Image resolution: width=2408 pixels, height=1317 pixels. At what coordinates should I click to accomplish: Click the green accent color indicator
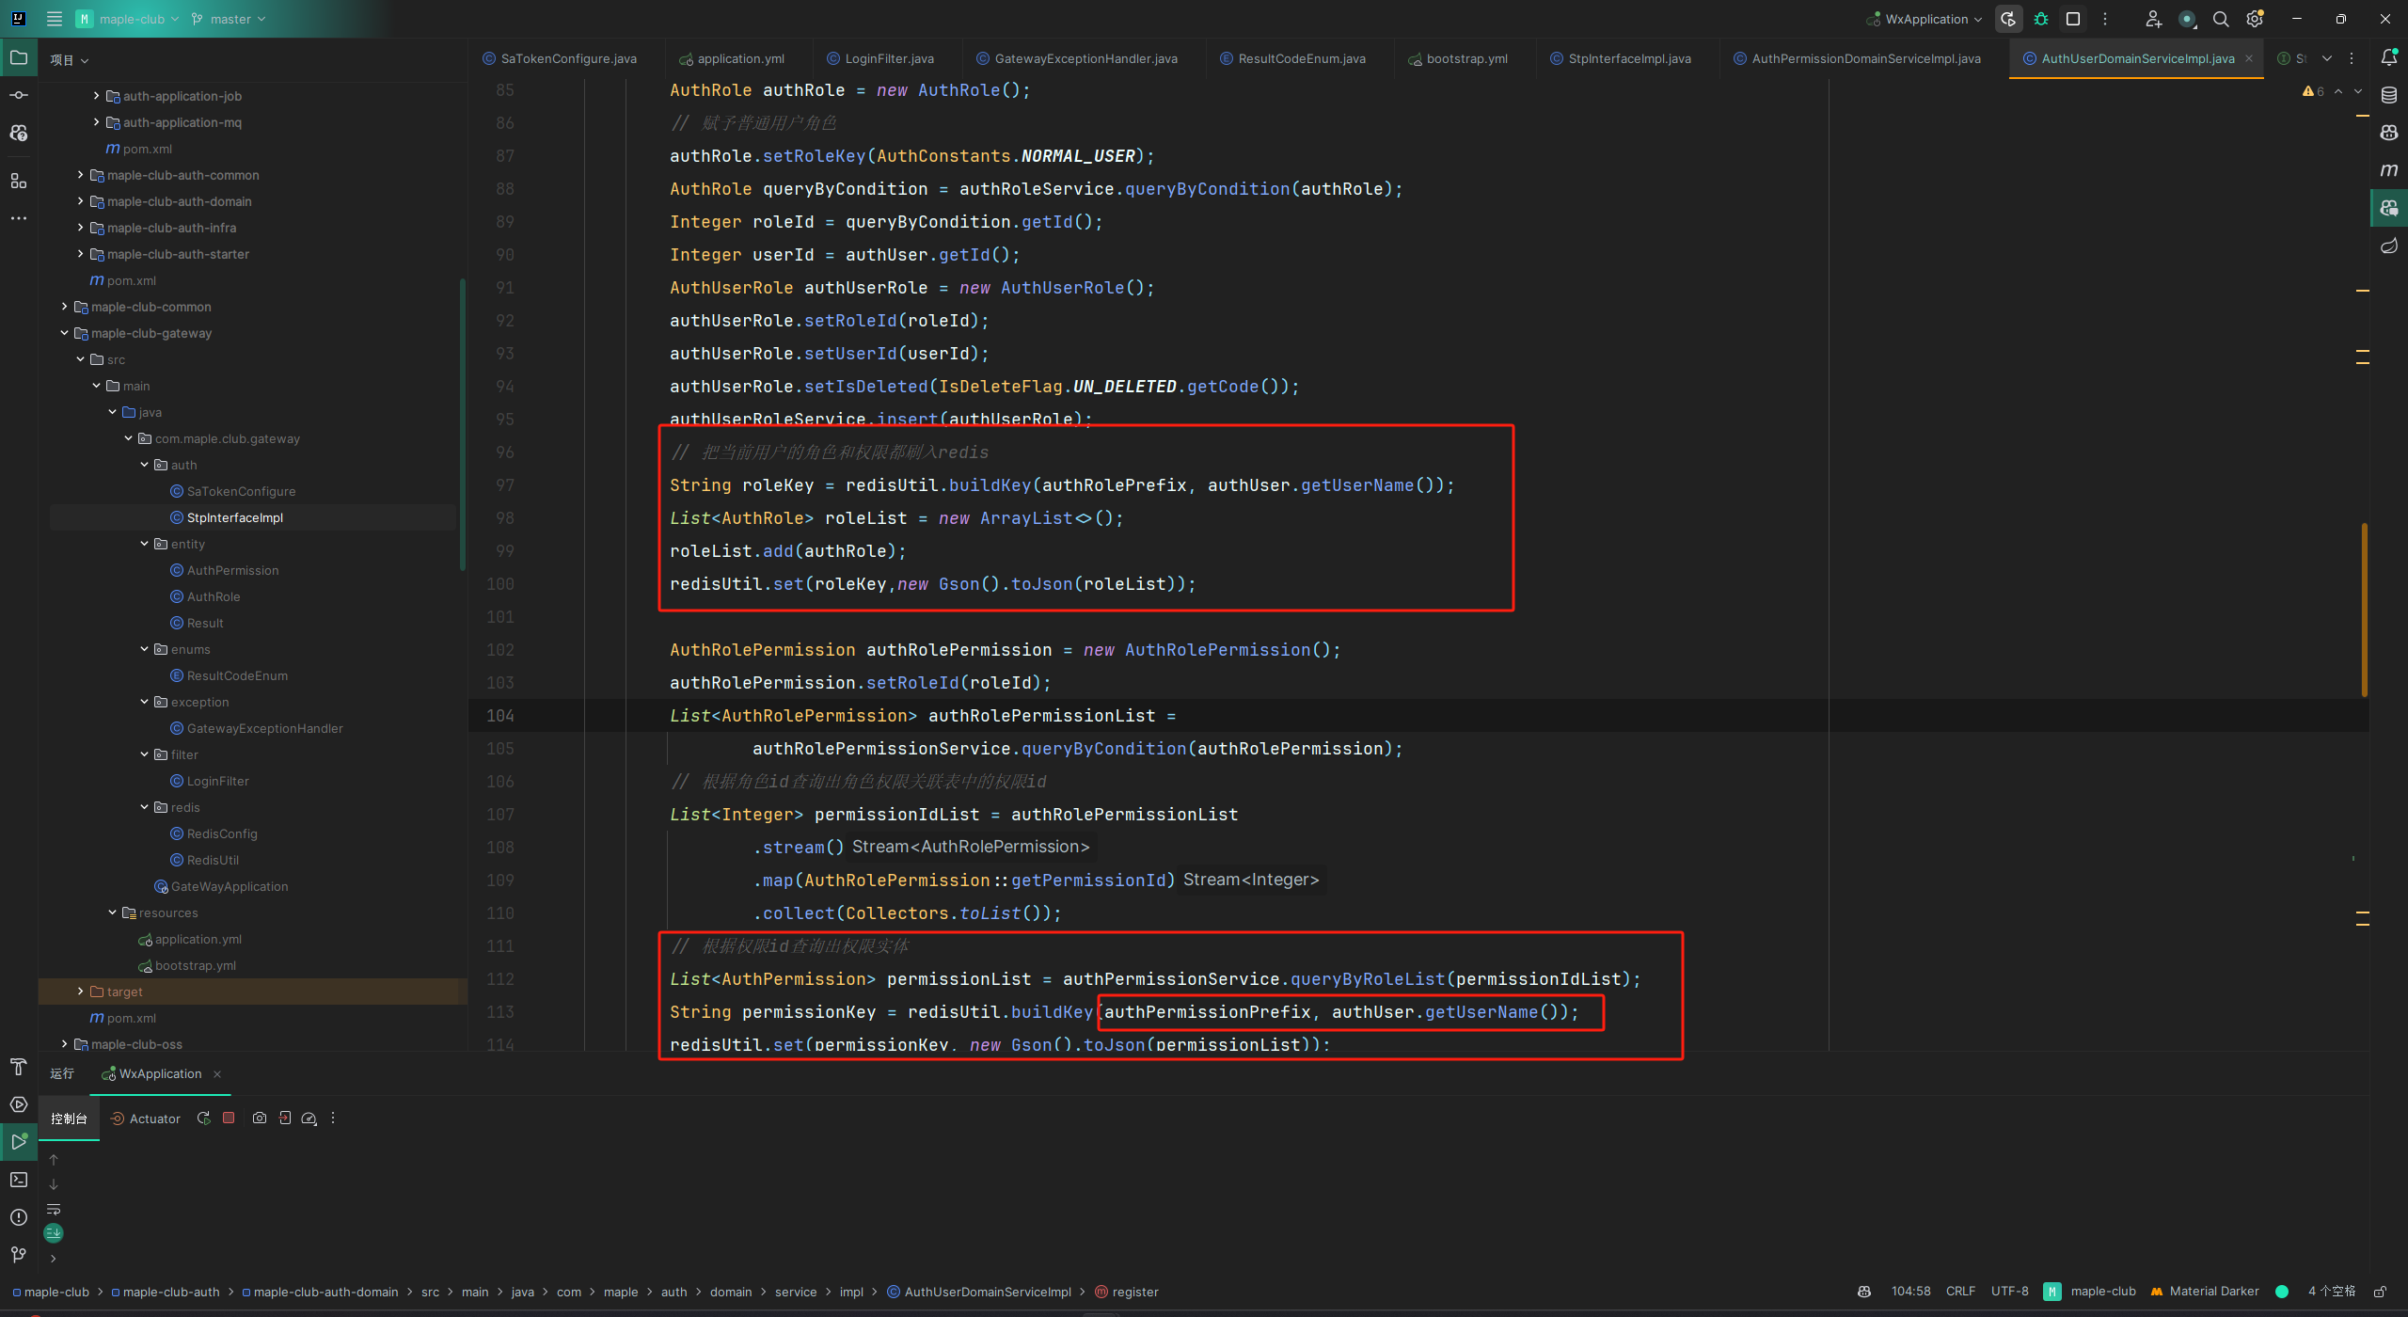pos(2281,1292)
